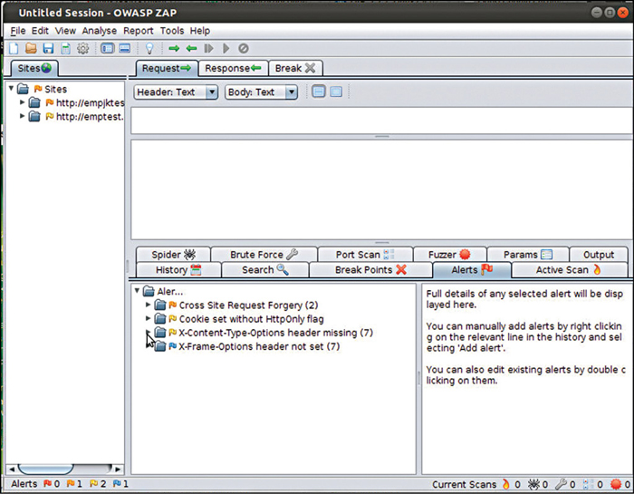Select X-Frame-Options header not set alert
The height and width of the screenshot is (494, 634).
pyautogui.click(x=258, y=346)
